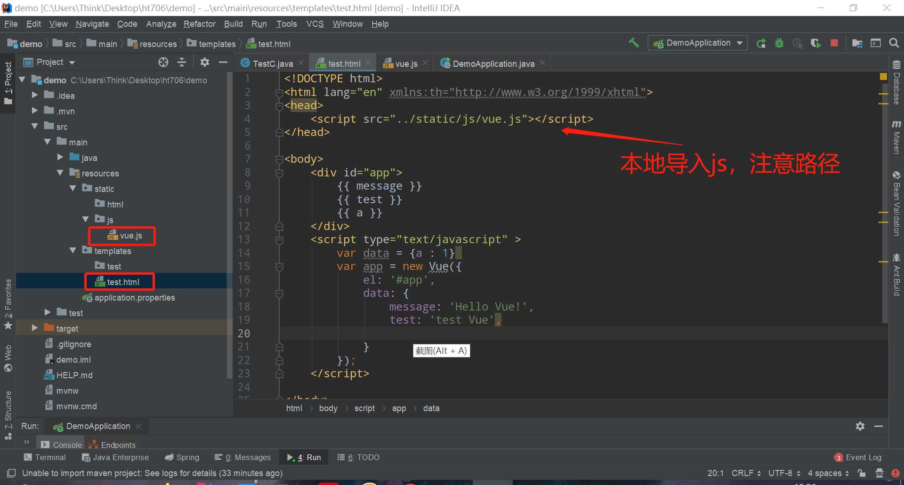Click the yellow inspection warning indicator
The height and width of the screenshot is (485, 904).
[883, 76]
